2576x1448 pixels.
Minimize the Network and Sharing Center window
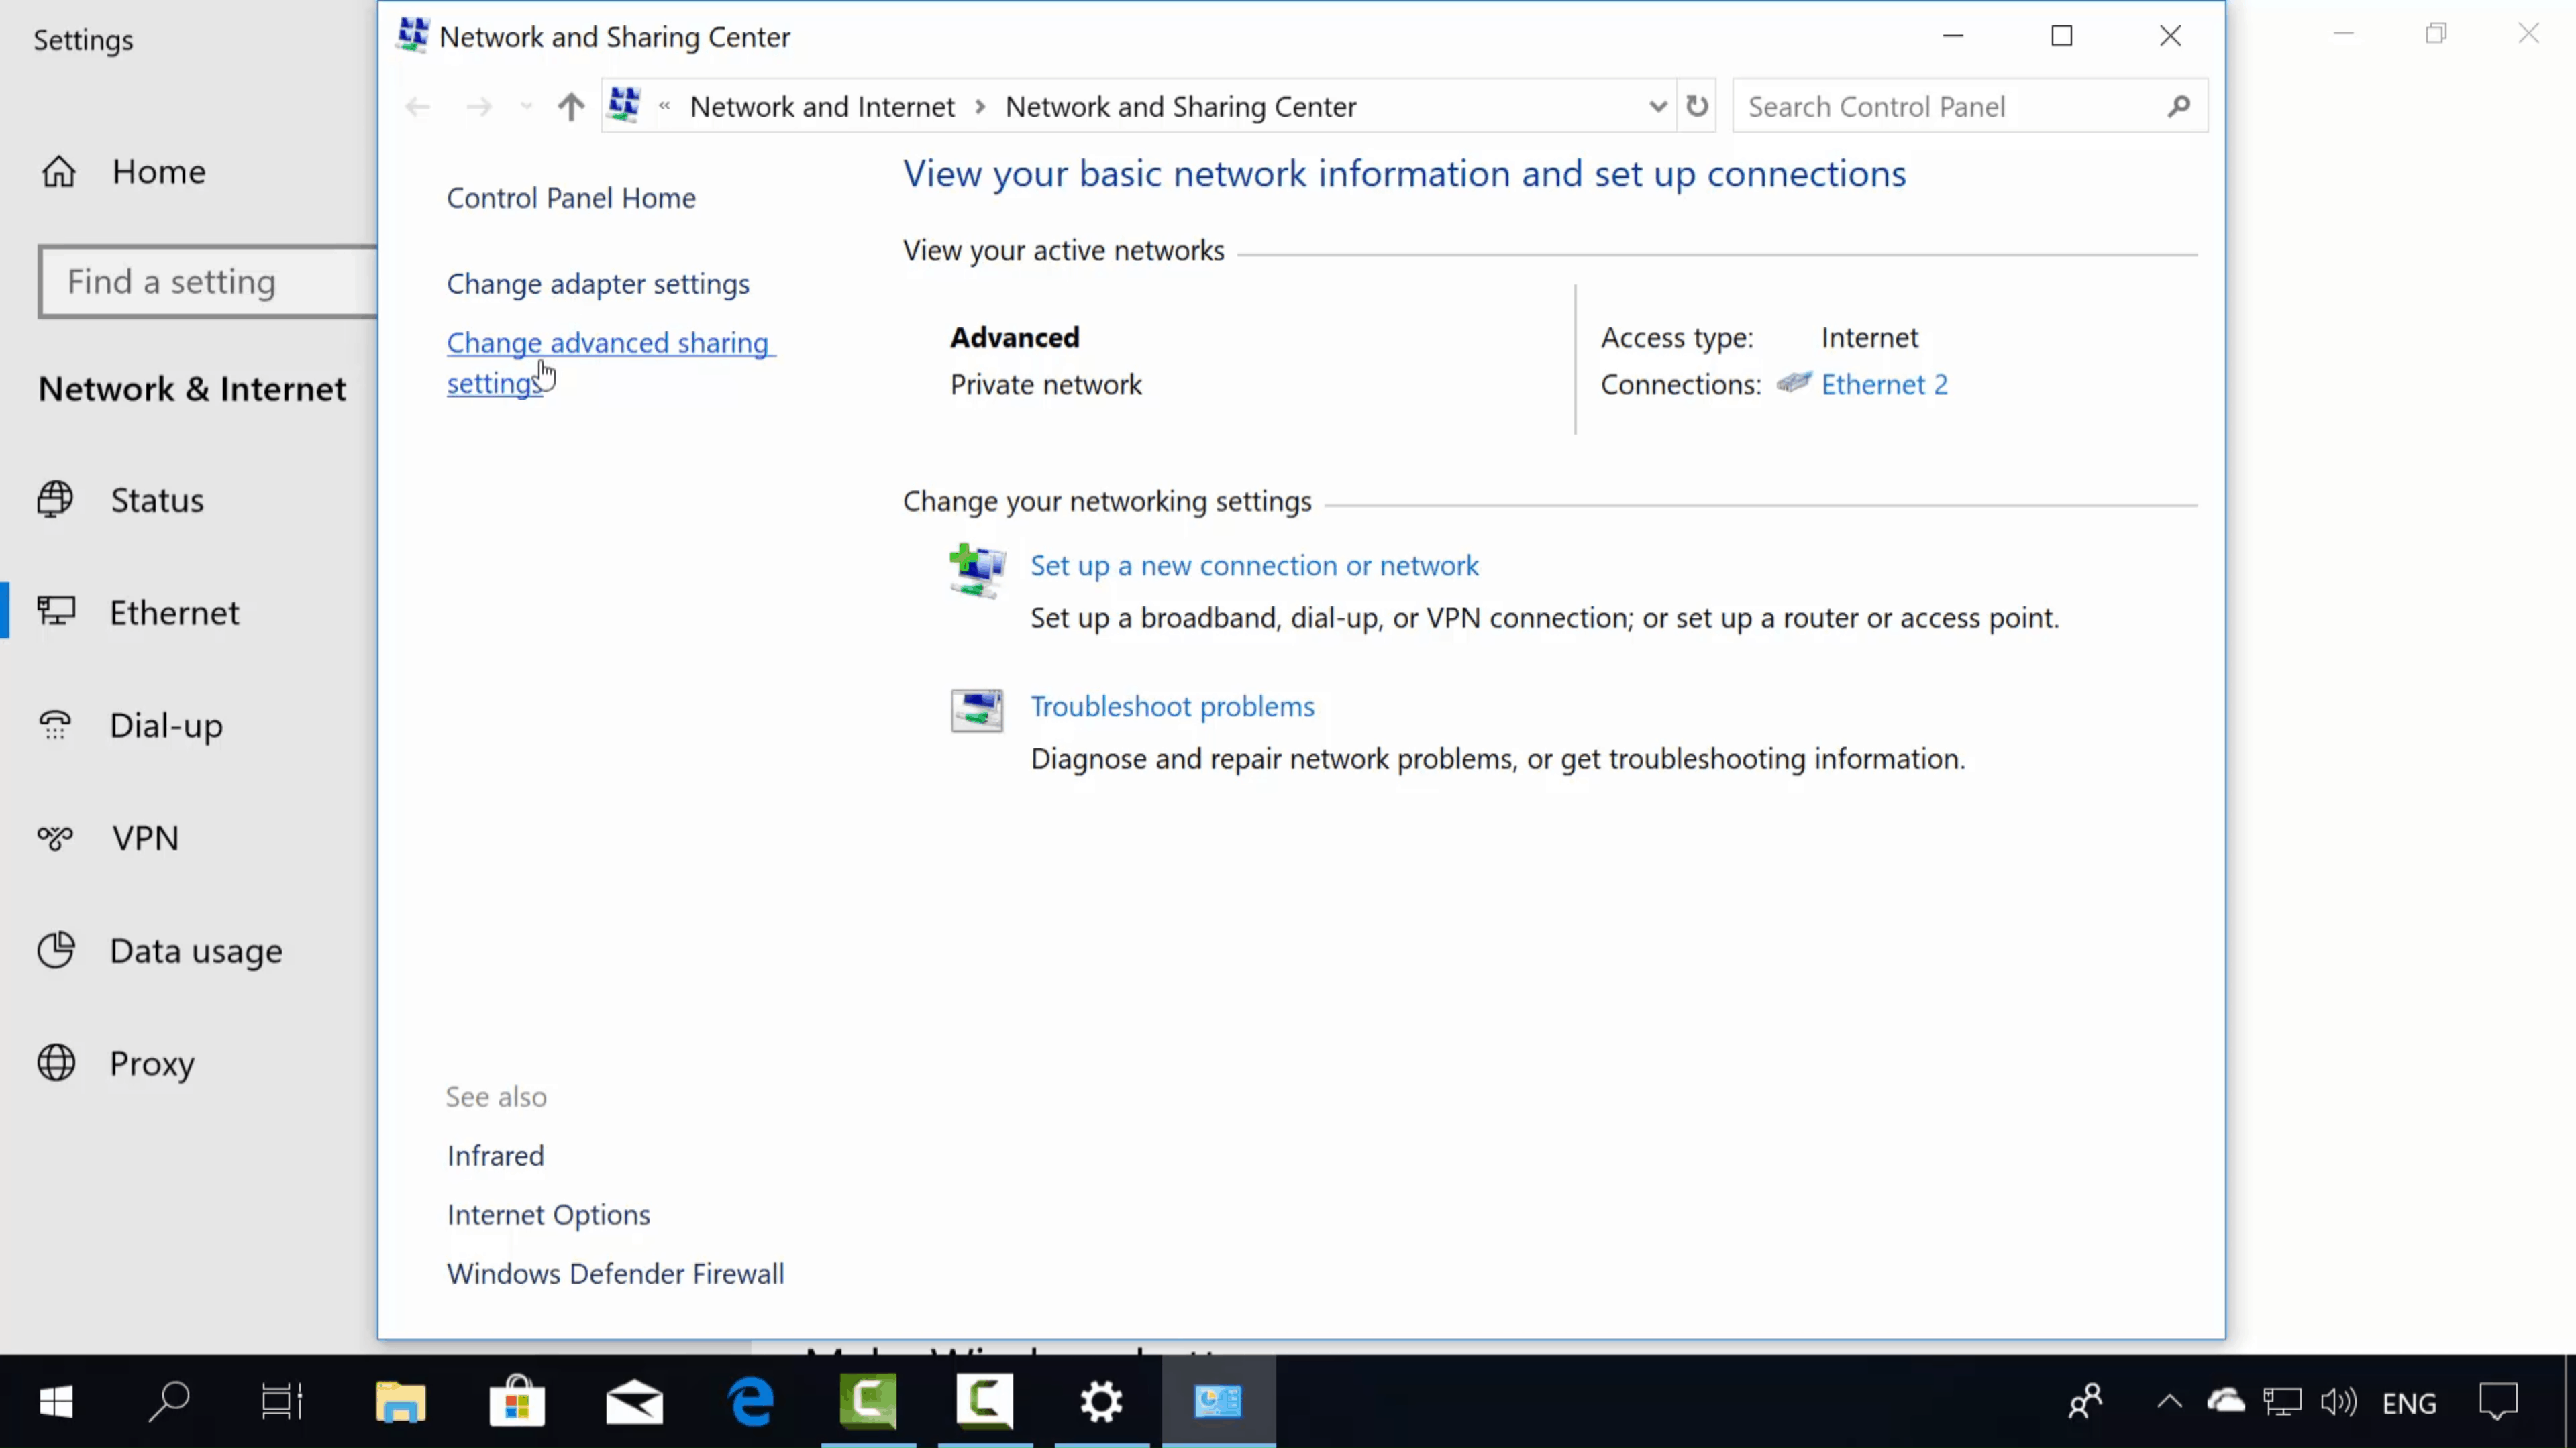pyautogui.click(x=1953, y=36)
